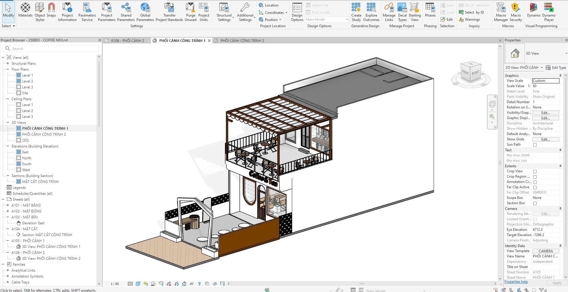Toggle Crop Region Visible checkbox

535,177
